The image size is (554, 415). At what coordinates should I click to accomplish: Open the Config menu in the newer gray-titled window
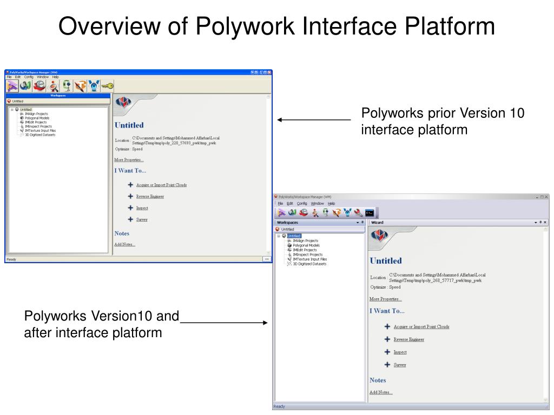point(302,204)
